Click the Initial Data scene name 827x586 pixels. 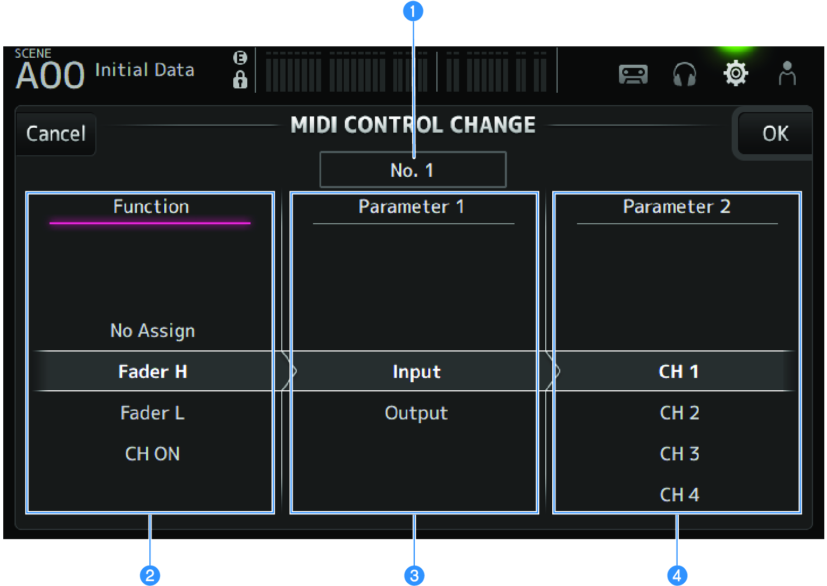tap(144, 70)
